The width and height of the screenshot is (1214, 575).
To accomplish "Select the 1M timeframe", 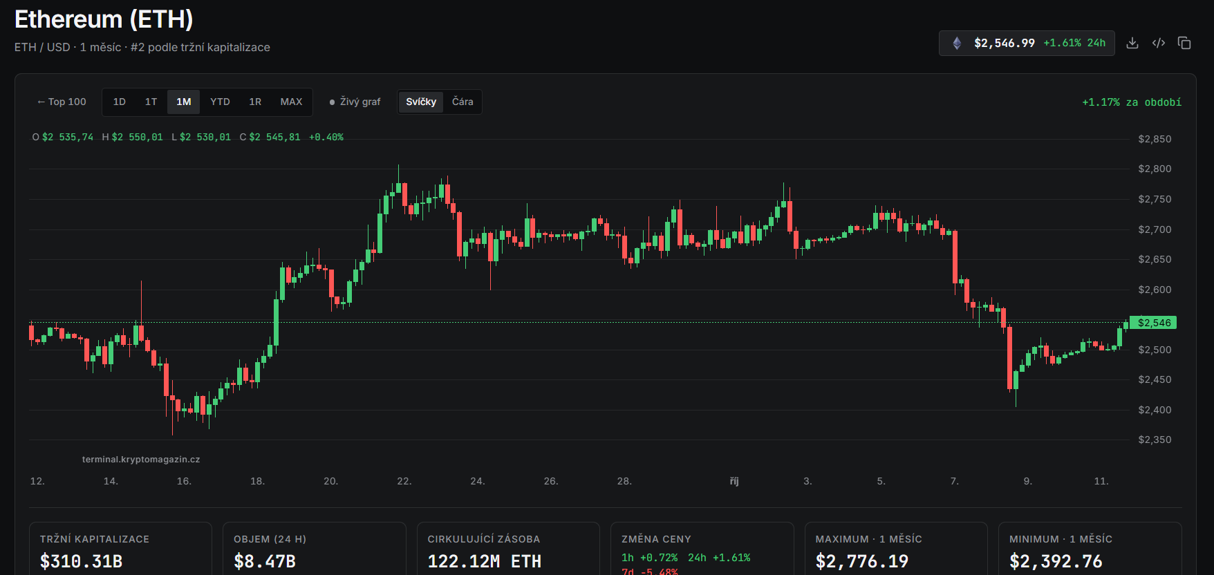I will [x=183, y=102].
